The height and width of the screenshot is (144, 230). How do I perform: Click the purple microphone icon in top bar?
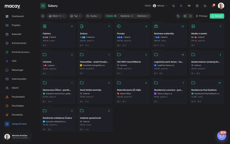[x=181, y=6]
